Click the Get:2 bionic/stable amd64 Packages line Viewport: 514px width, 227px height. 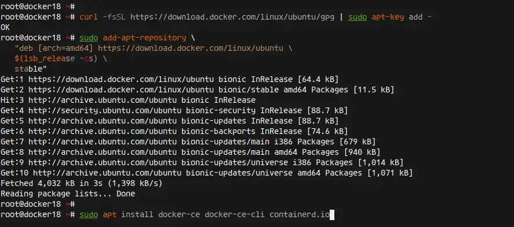tap(197, 90)
